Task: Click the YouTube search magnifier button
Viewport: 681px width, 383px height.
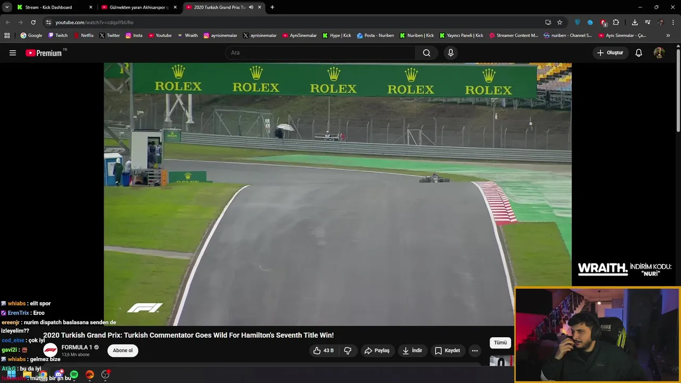Action: (427, 53)
